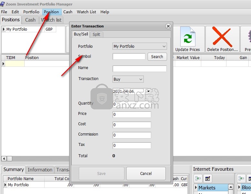
Task: Click scroll-up arrow in Markets list
Action: coord(231,187)
